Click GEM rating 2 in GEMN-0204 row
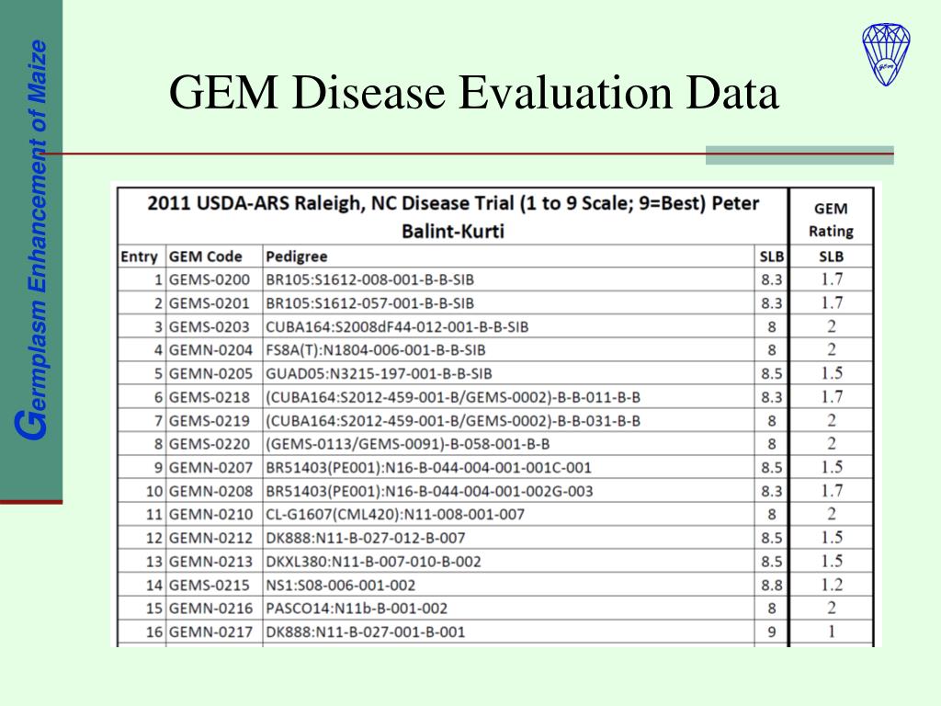Viewport: 941px width, 706px height. (x=832, y=350)
